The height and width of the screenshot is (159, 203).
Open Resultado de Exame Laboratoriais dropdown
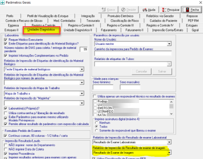(169, 142)
